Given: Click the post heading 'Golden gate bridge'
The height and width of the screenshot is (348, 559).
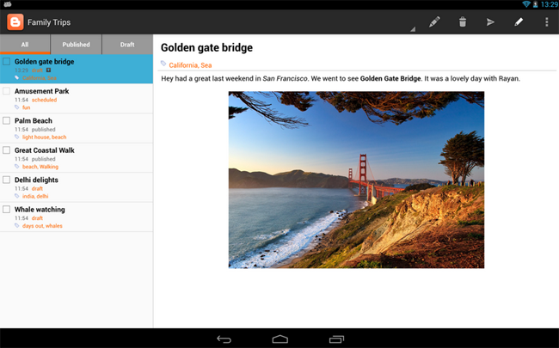Looking at the screenshot, I should [x=206, y=48].
